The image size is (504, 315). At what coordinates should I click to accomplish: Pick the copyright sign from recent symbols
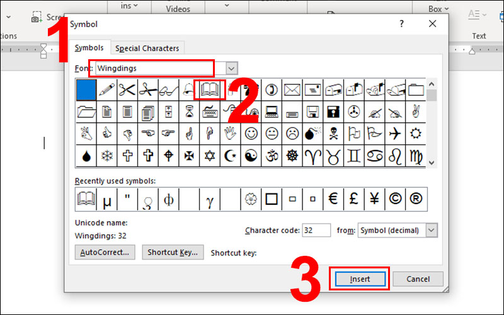click(395, 199)
